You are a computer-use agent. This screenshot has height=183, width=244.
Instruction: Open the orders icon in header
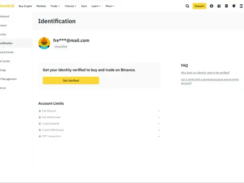tap(226, 6)
